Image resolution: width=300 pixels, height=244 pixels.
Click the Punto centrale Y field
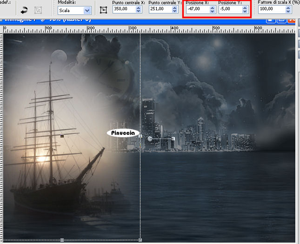pos(160,9)
